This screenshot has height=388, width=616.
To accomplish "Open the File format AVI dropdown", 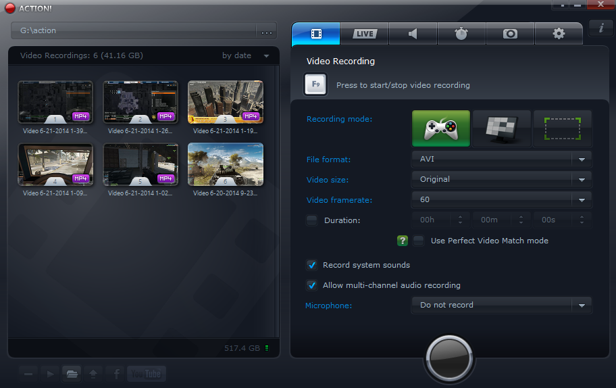I will pos(502,160).
